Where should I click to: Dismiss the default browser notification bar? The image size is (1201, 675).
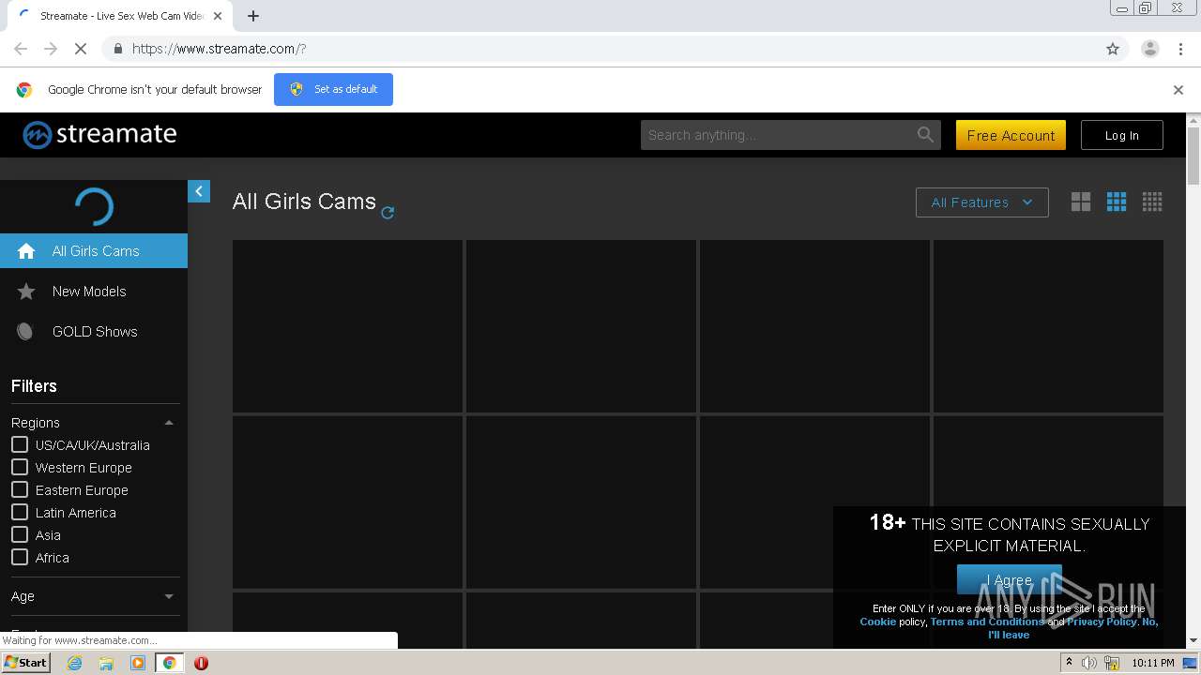[x=1178, y=90]
